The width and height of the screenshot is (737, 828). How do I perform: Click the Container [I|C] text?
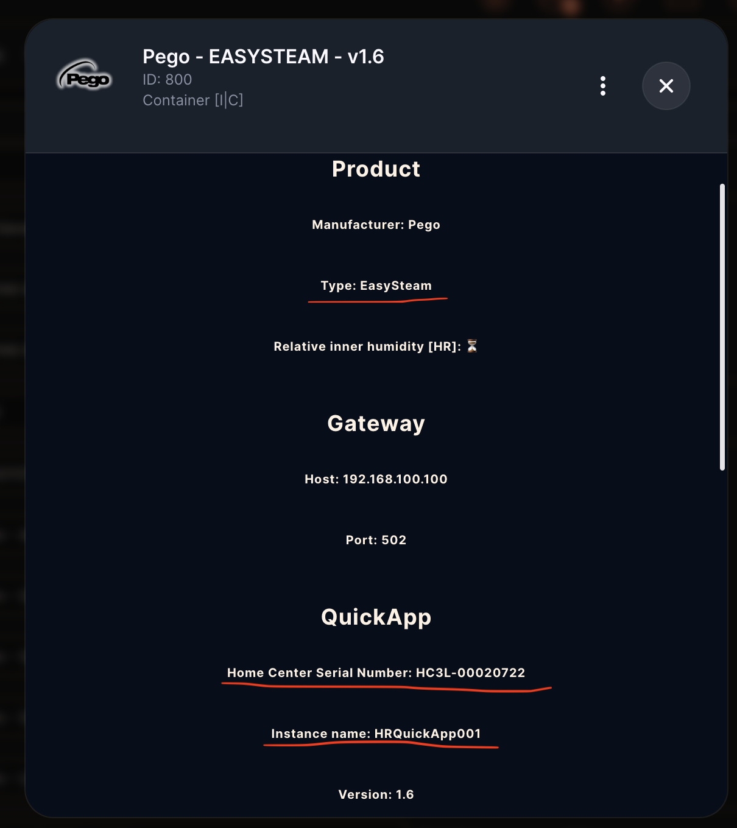click(193, 100)
